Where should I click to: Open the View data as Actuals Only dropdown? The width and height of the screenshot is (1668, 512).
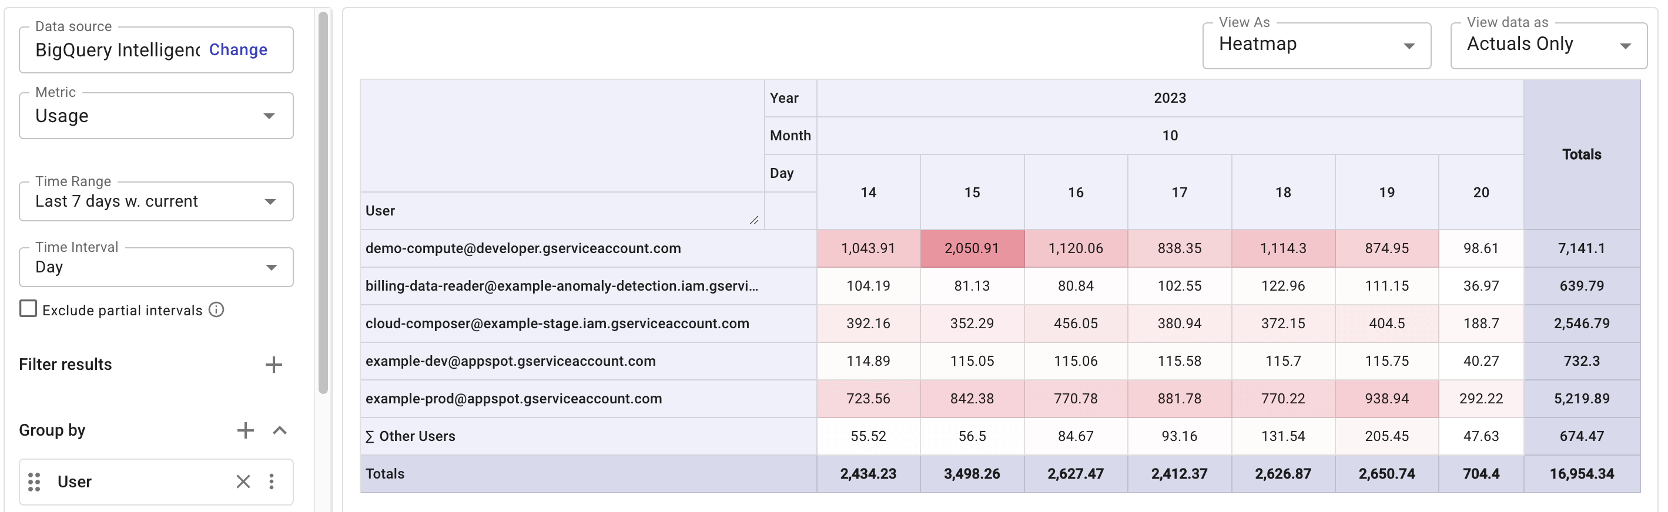pyautogui.click(x=1548, y=45)
